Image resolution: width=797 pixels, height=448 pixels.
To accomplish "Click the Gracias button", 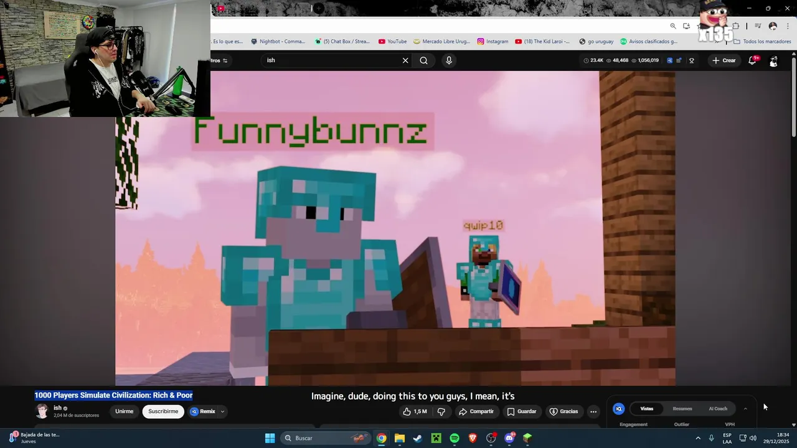I will (564, 411).
